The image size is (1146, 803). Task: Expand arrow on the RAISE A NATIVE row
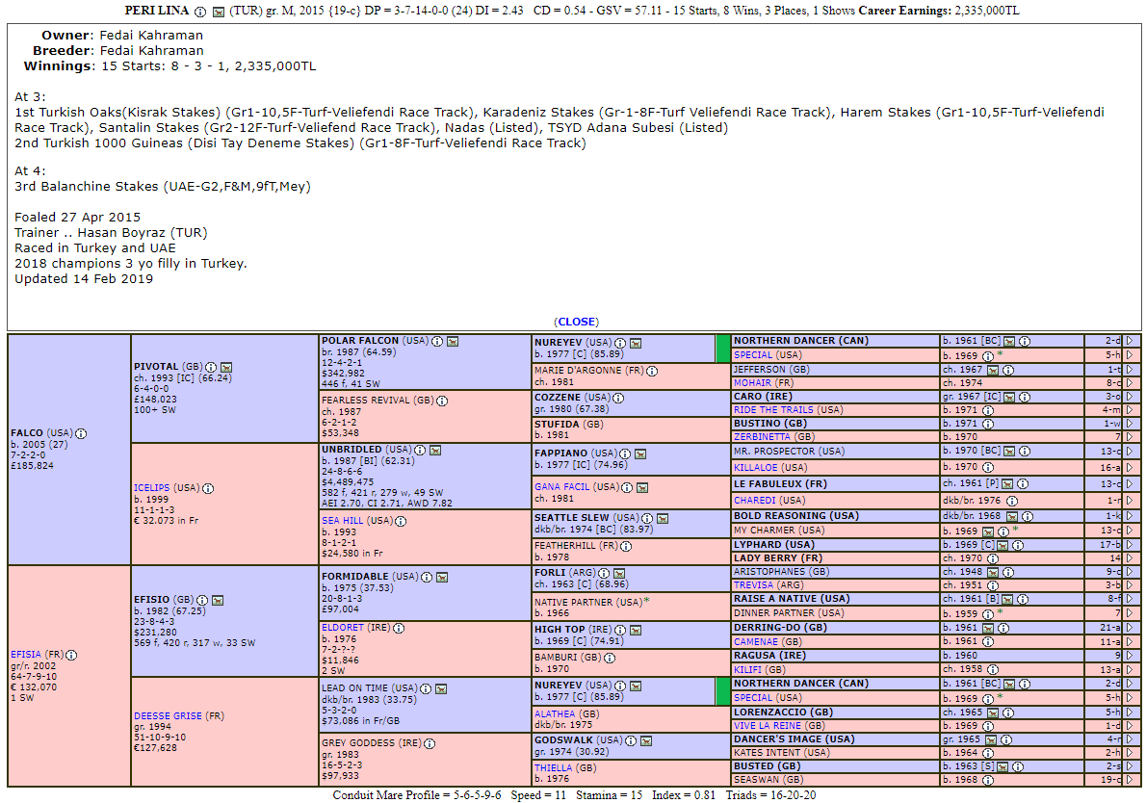coord(1129,599)
